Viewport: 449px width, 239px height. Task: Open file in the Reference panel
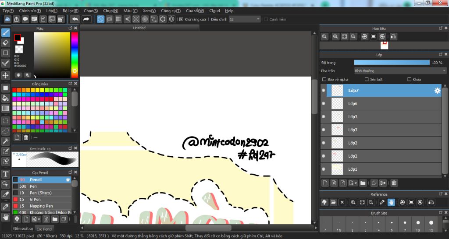click(333, 202)
